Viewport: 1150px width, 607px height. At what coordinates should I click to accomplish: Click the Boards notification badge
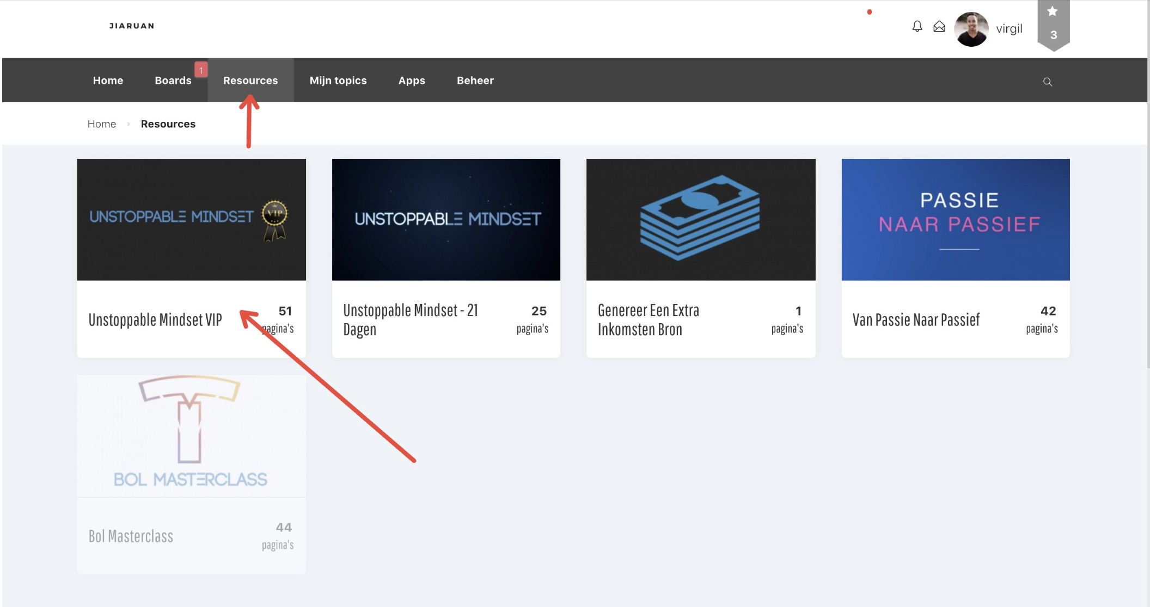click(x=201, y=70)
